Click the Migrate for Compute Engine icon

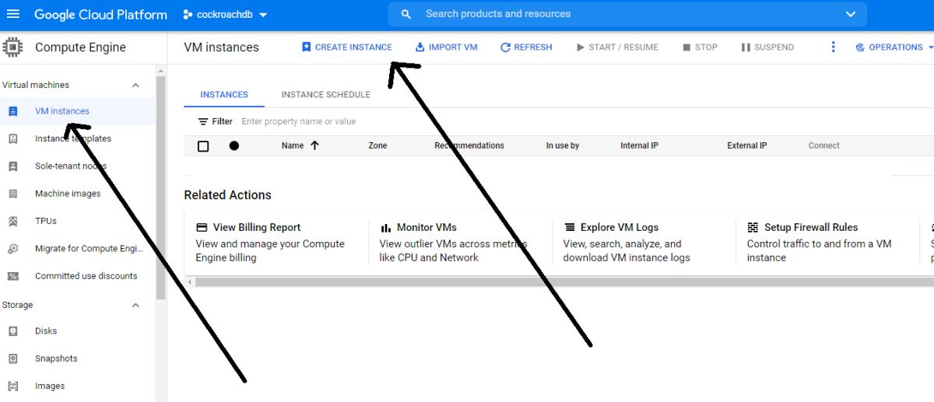click(x=12, y=249)
